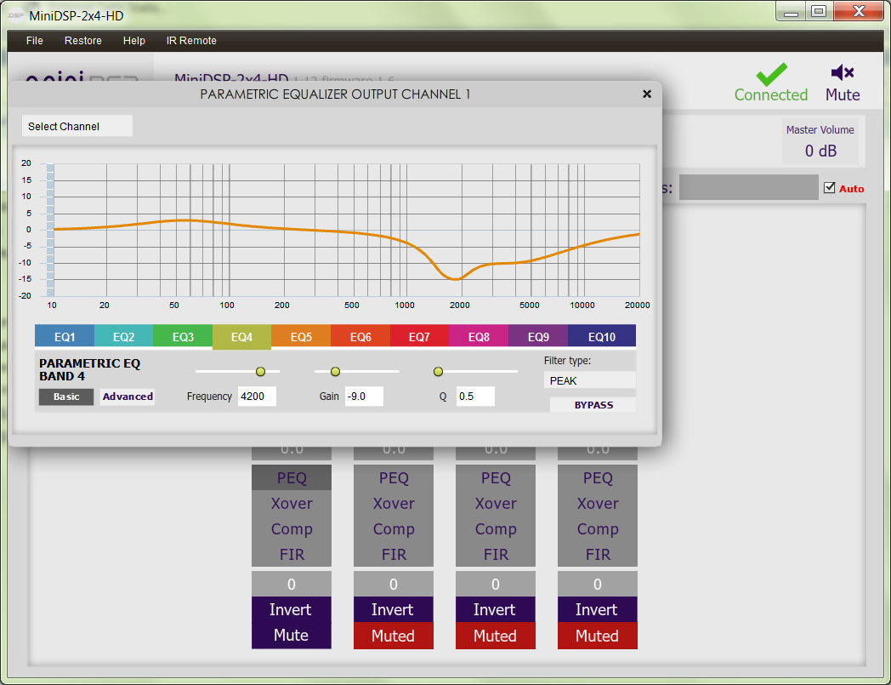This screenshot has width=891, height=685.
Task: Open the File menu
Action: [x=35, y=40]
